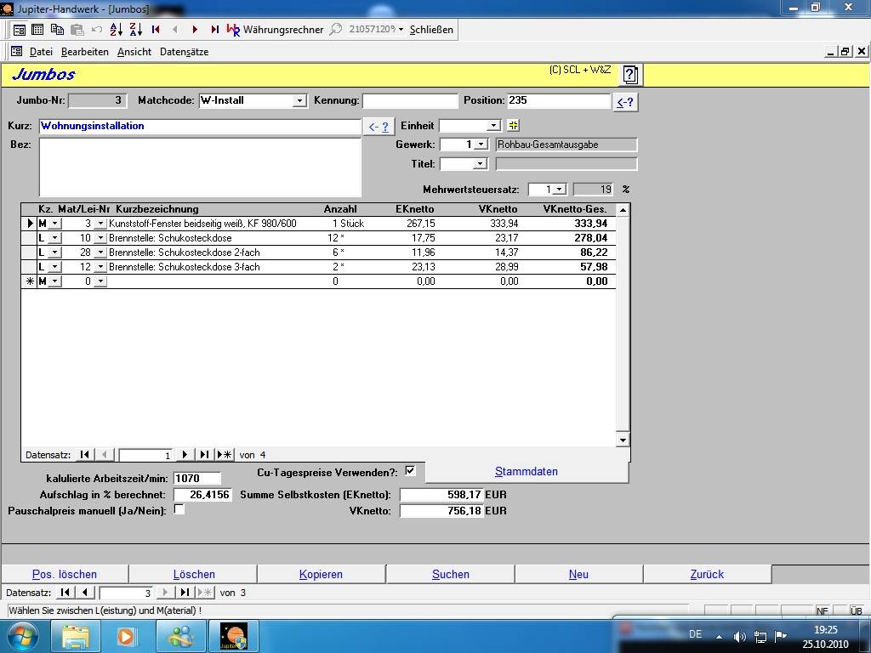This screenshot has width=871, height=653.
Task: Open Jupiter app in Windows taskbar
Action: coord(234,635)
